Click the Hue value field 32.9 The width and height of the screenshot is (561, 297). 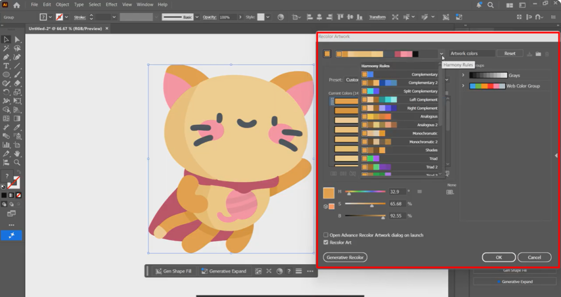point(397,191)
